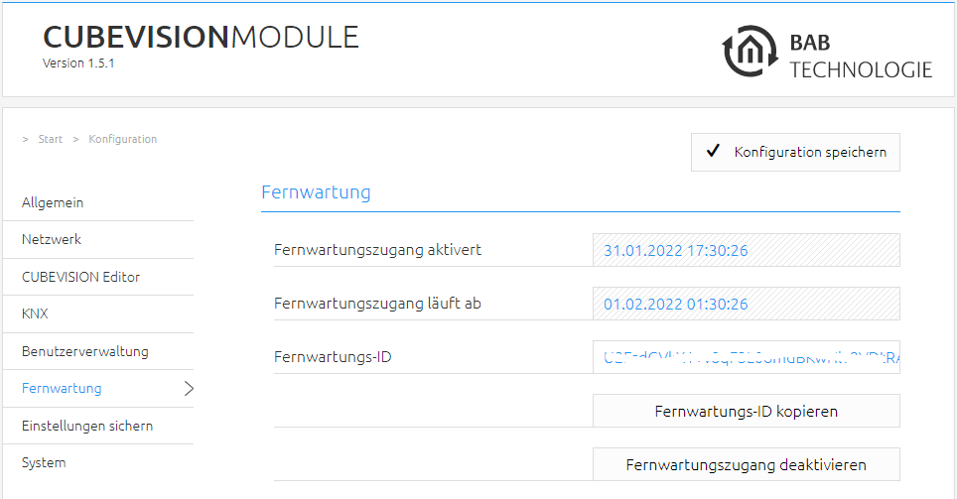The width and height of the screenshot is (957, 499).
Task: Click the Fernwartungs-ID label text
Action: [333, 357]
